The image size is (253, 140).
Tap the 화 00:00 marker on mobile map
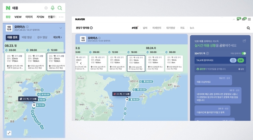[x=44, y=94]
